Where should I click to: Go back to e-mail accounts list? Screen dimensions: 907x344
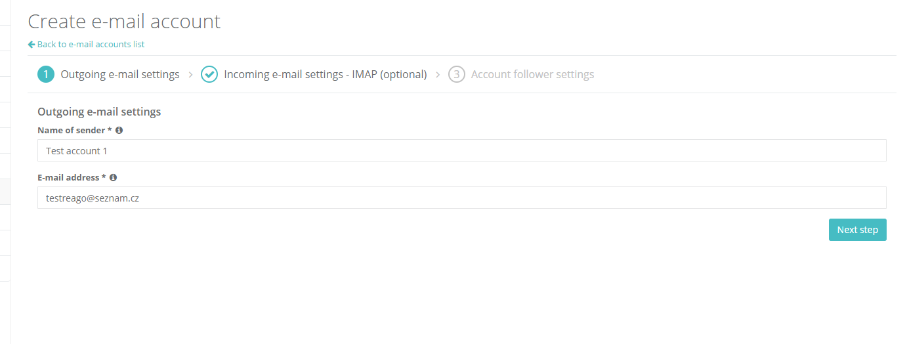[x=91, y=45]
